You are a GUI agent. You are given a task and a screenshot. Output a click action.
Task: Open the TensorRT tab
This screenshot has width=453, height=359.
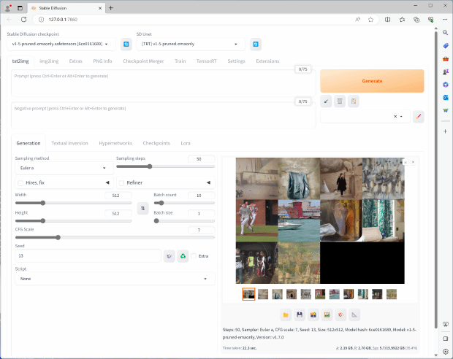(207, 61)
